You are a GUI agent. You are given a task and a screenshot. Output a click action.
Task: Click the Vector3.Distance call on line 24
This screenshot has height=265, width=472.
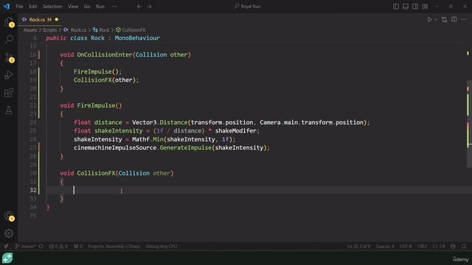[x=159, y=123]
